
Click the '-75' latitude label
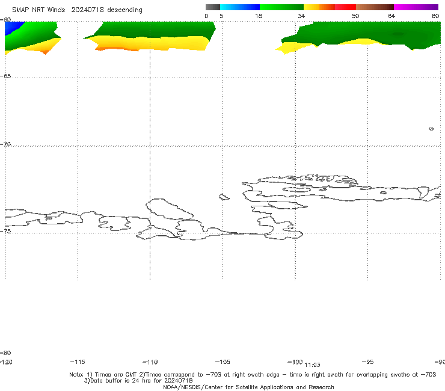(x=5, y=231)
